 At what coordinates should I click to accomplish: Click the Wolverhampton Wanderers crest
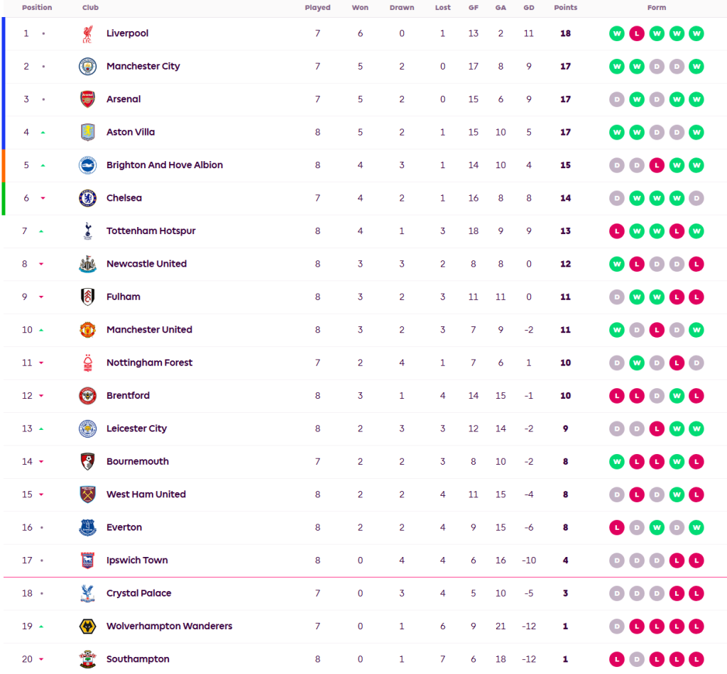[87, 626]
